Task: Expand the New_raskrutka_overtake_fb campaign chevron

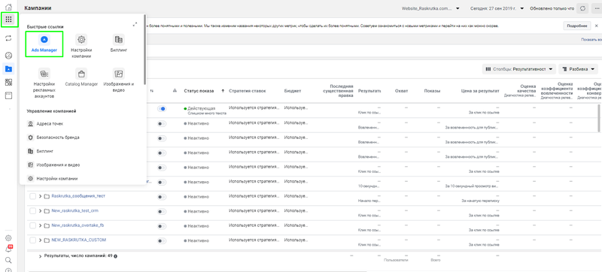Action: click(x=40, y=225)
